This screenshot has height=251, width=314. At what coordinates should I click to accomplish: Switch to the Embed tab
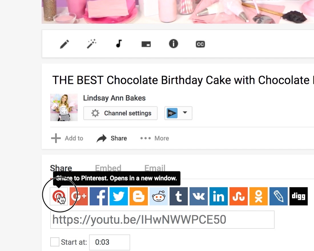point(108,168)
